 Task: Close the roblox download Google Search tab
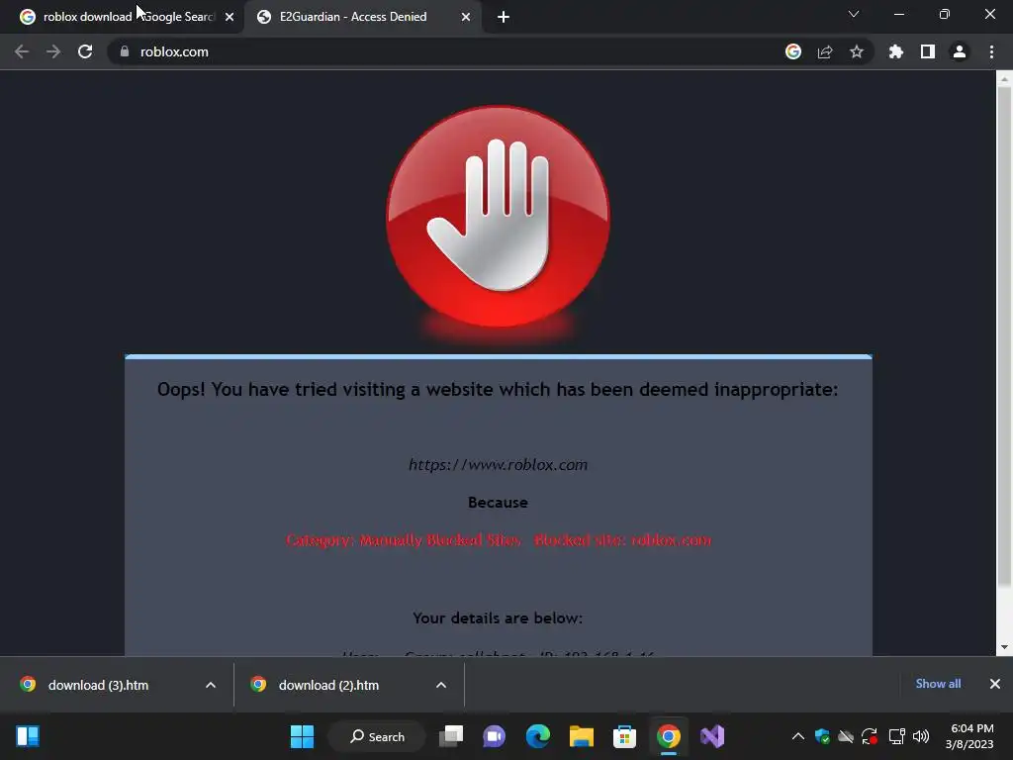pyautogui.click(x=230, y=17)
